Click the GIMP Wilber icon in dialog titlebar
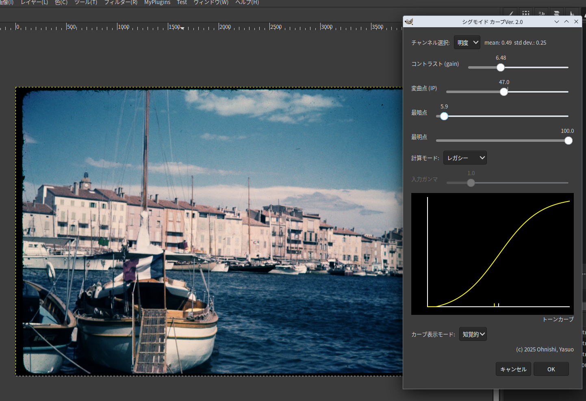The height and width of the screenshot is (401, 586). [x=409, y=22]
